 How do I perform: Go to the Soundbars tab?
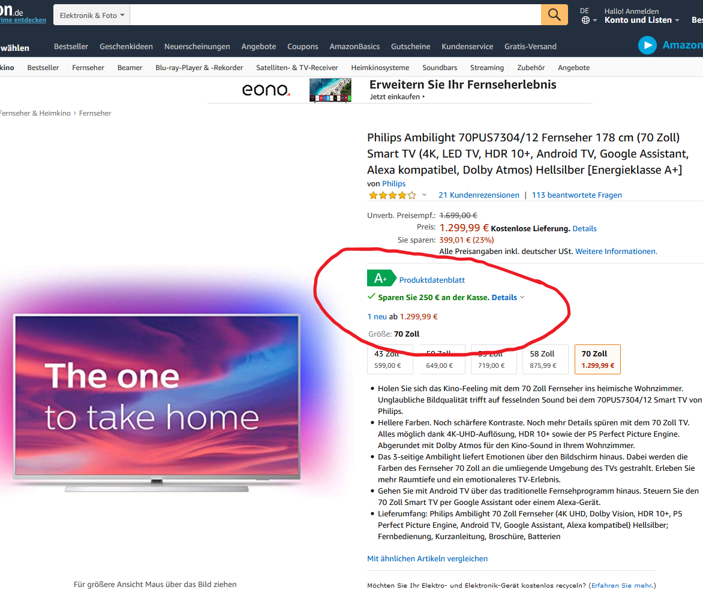pos(440,68)
